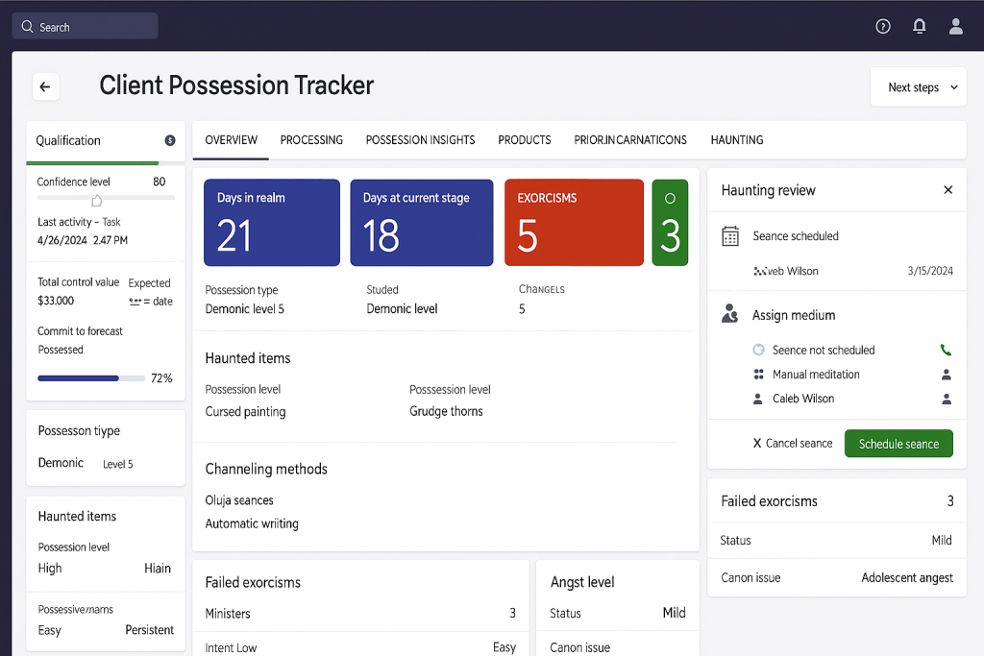This screenshot has width=984, height=656.
Task: Close the Haunting review panel
Action: (947, 190)
